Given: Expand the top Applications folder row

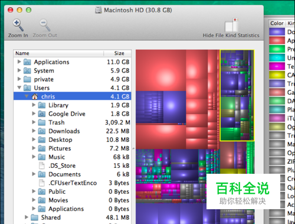Looking at the screenshot, I should 19,61.
